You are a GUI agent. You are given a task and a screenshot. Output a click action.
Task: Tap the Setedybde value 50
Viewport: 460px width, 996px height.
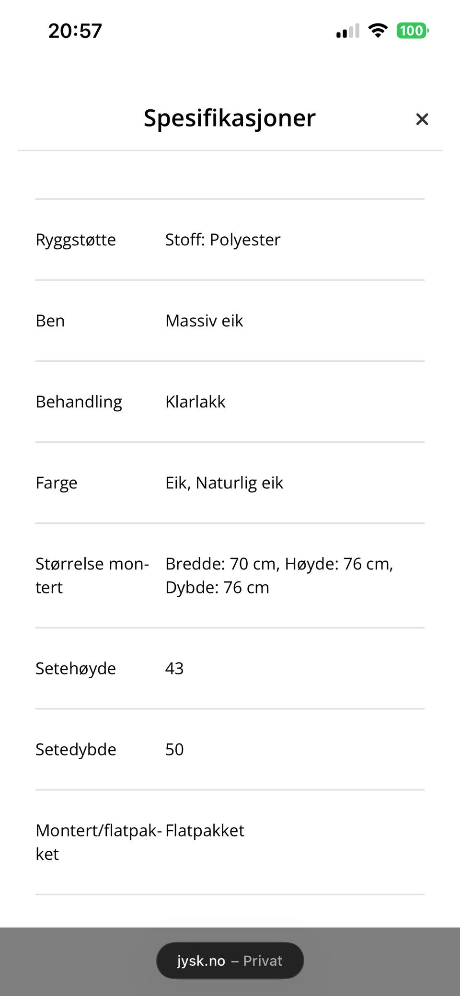(174, 749)
